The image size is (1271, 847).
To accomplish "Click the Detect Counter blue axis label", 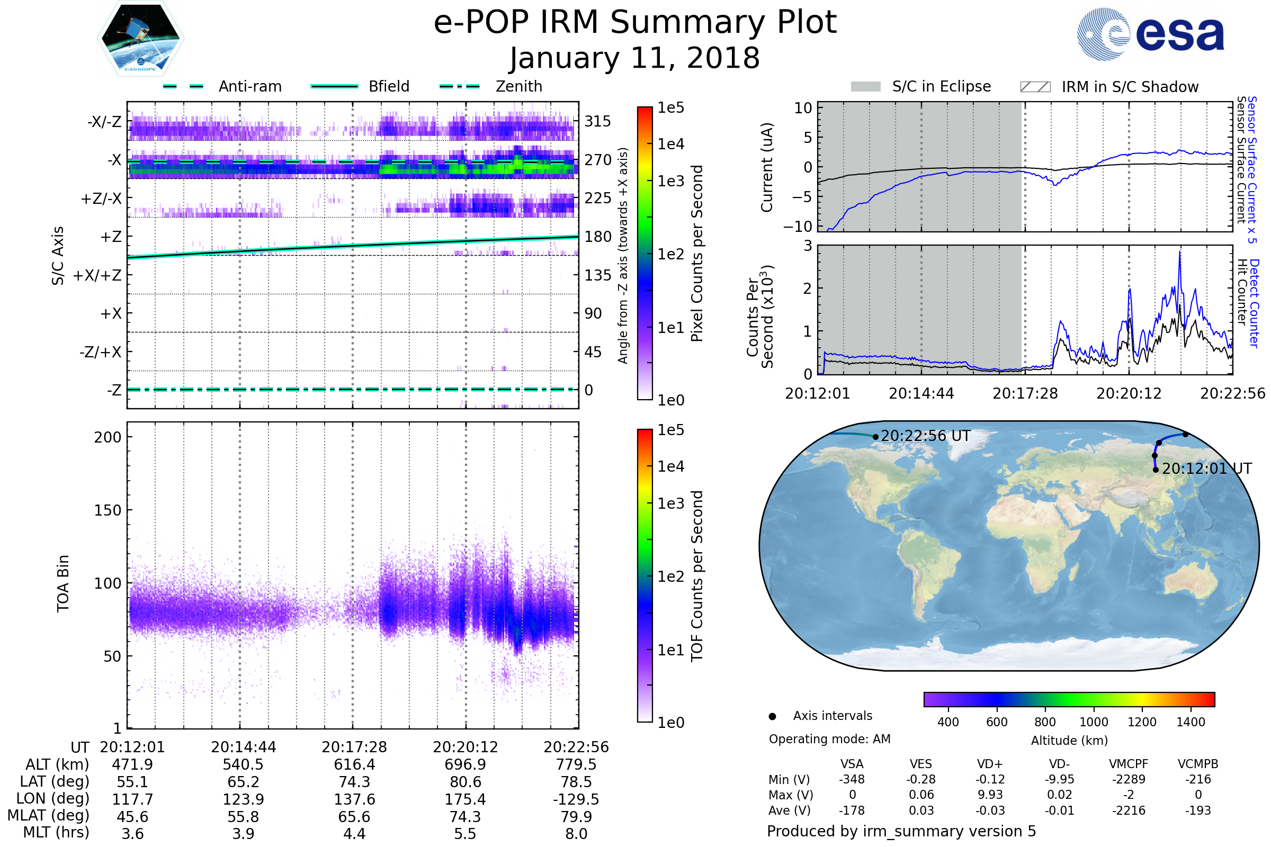I will tap(1255, 303).
